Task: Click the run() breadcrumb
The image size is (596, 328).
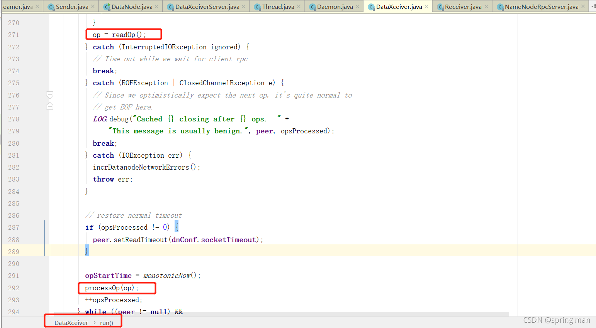Action: click(107, 323)
